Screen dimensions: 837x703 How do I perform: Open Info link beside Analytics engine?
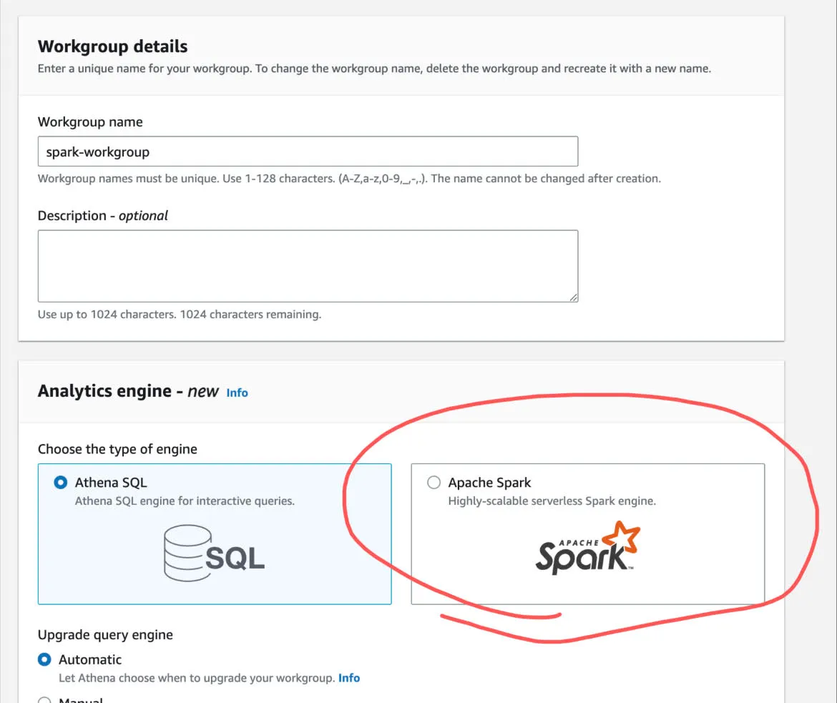pyautogui.click(x=237, y=393)
